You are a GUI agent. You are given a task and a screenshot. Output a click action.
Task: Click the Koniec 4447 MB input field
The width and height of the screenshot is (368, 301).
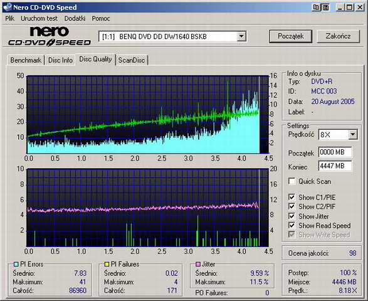(335, 166)
